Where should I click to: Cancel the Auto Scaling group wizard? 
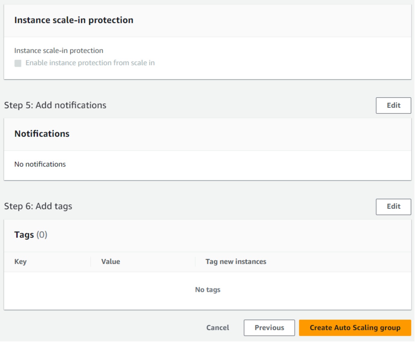217,328
